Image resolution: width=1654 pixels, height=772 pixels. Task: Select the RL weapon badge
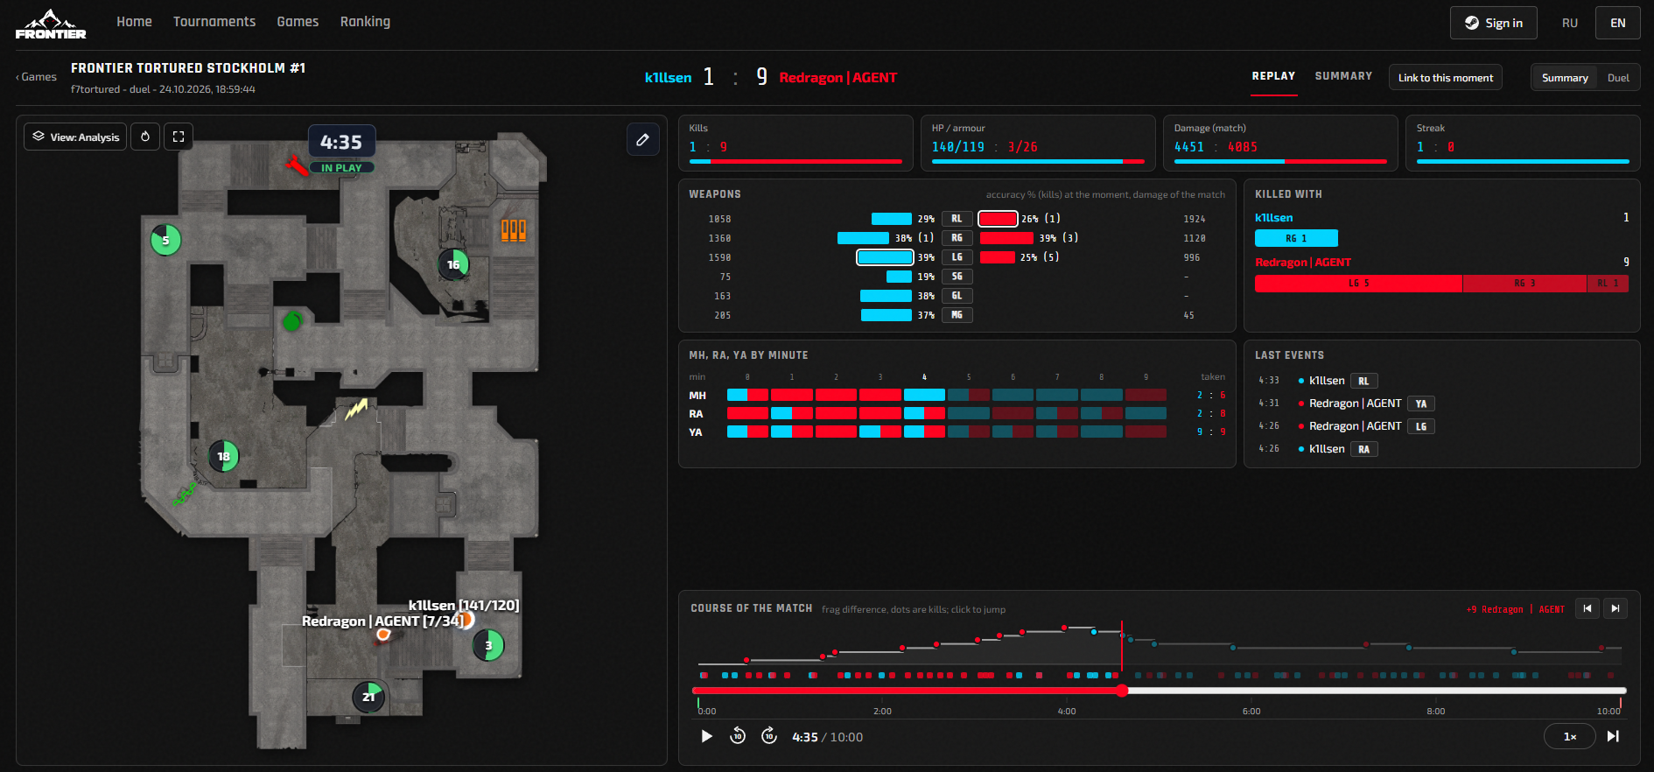(x=957, y=219)
